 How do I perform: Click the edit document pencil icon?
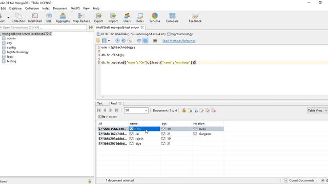(201, 110)
